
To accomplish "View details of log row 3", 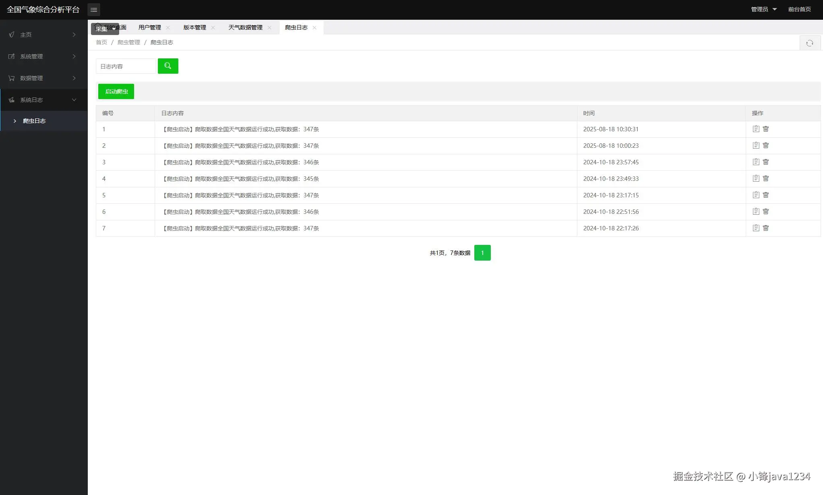I will click(x=756, y=162).
